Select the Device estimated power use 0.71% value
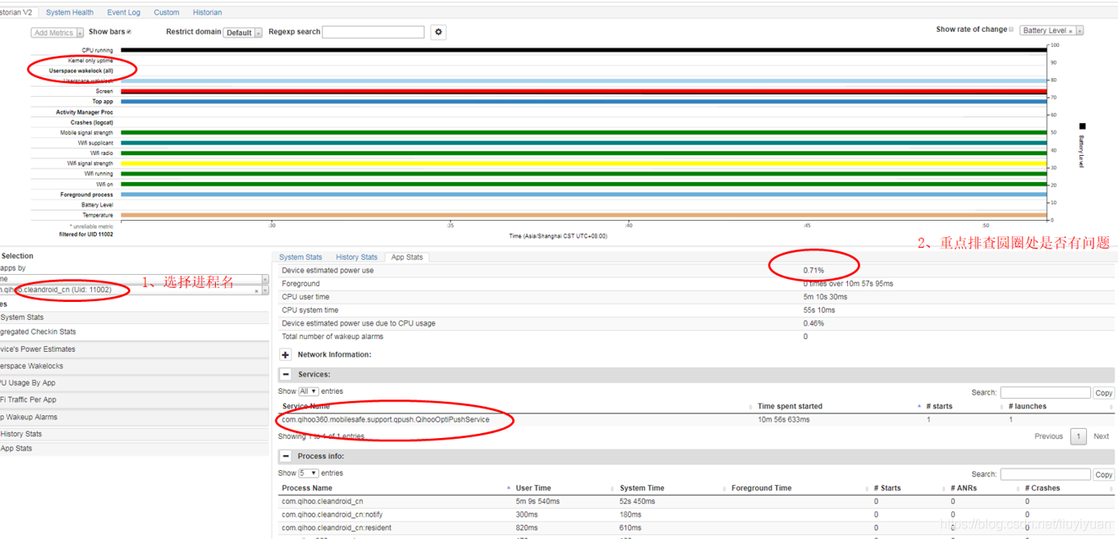 [x=813, y=270]
